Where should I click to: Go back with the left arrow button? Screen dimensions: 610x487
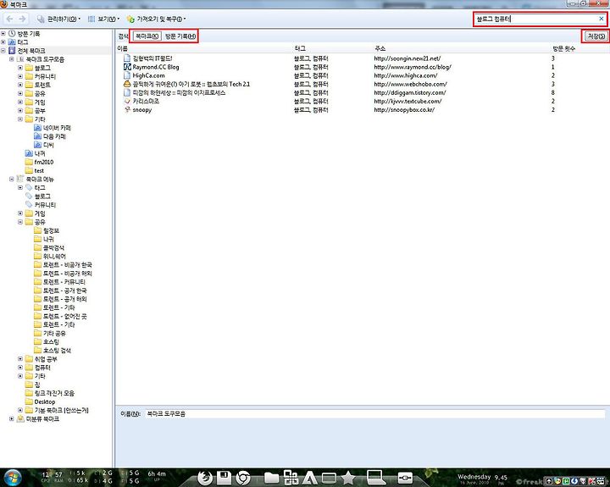[x=9, y=19]
